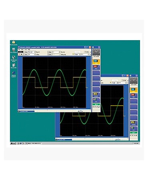Open the Tool menu in front viewer window
The image size is (148, 180).
pos(26,49)
